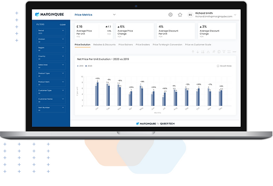Expand the Richard Smith account menu chevron
Image resolution: width=273 pixels, height=186 pixels.
235,15
